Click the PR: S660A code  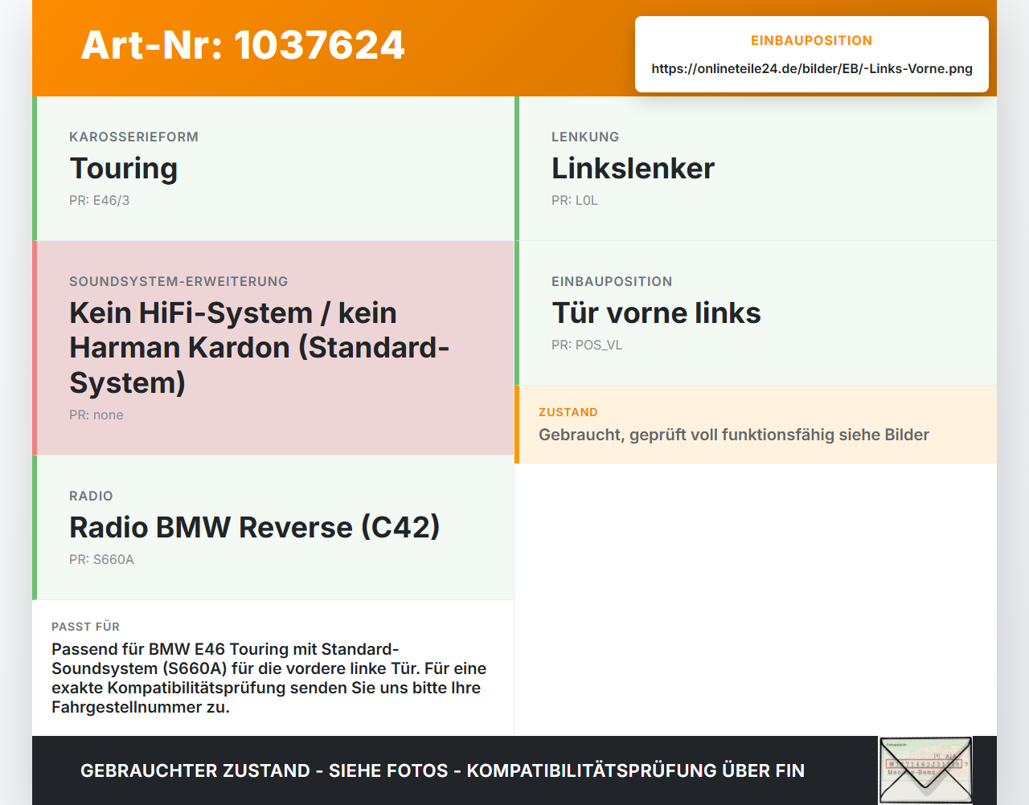pos(101,559)
